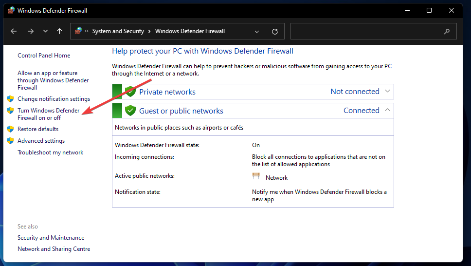Select Restore defaults link

pos(38,129)
